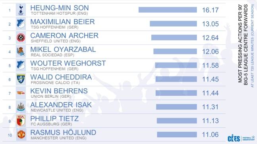
Task: Click the Real Sociedad club crest
Action: (x=21, y=51)
